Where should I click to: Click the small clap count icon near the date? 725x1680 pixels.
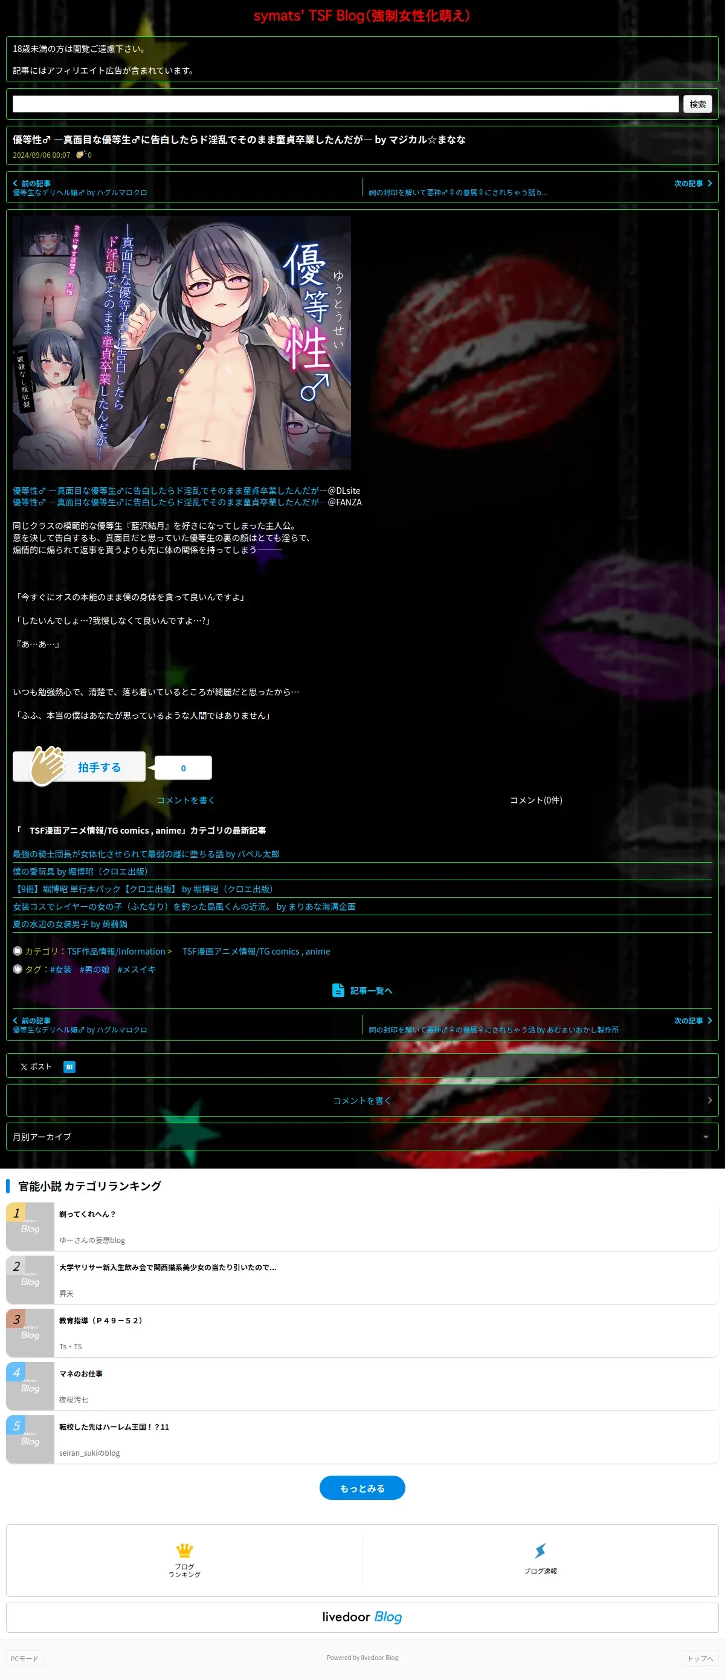(81, 155)
